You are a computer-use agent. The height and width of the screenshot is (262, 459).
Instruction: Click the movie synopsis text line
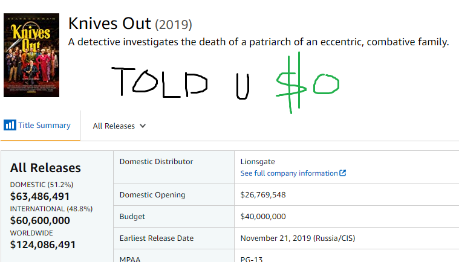258,42
